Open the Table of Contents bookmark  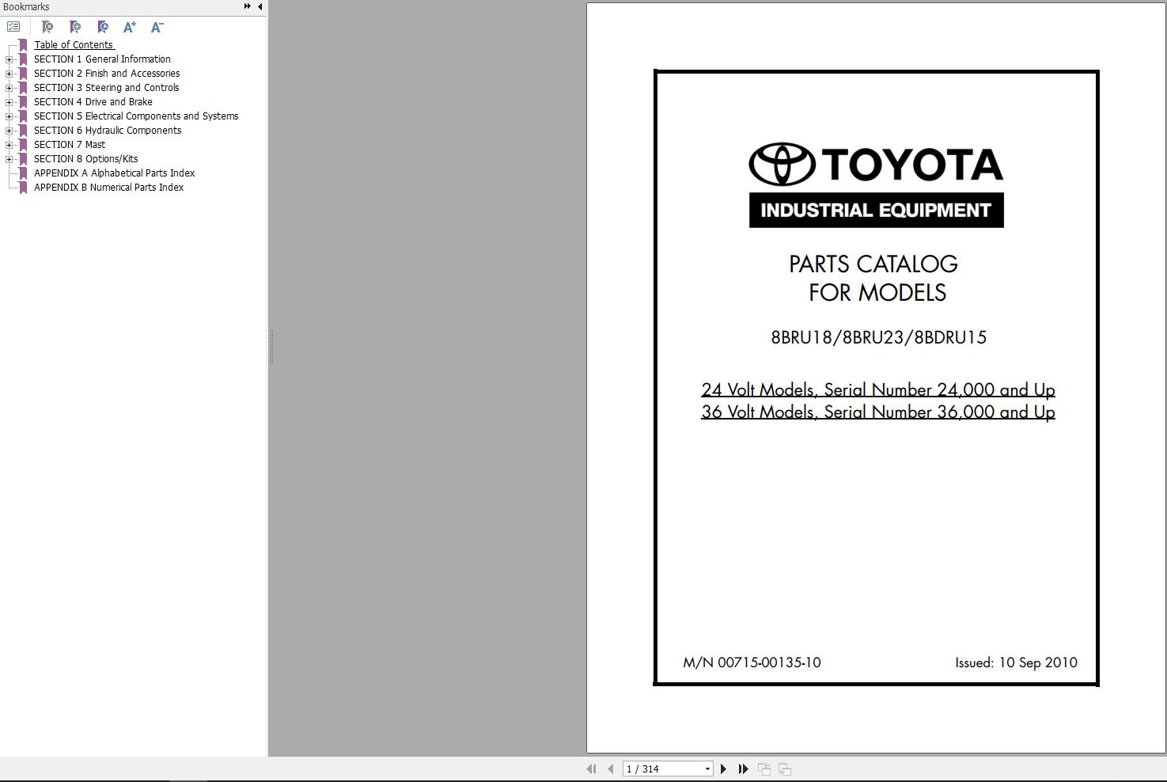point(74,45)
